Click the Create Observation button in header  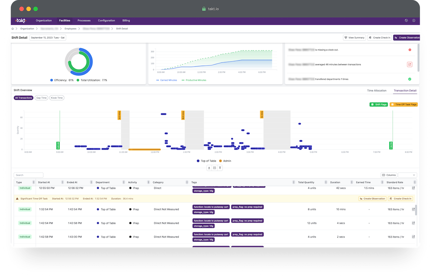point(407,37)
